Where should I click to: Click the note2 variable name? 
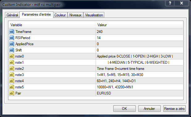coord(19,69)
